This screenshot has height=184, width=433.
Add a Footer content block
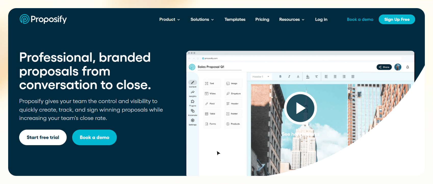(233, 114)
